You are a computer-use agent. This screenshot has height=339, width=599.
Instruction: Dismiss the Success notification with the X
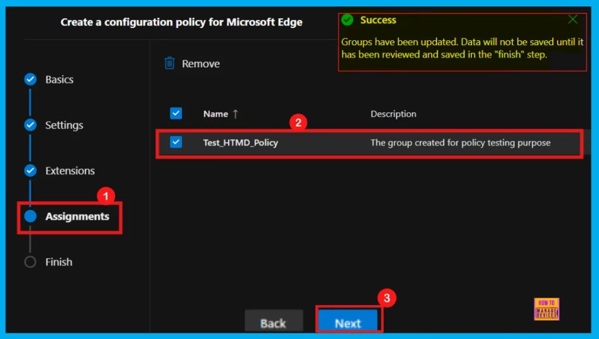(x=573, y=19)
